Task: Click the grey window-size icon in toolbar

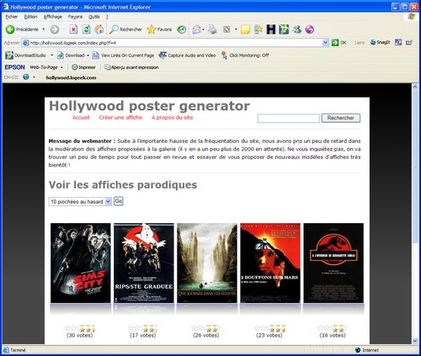Action: 226,29
